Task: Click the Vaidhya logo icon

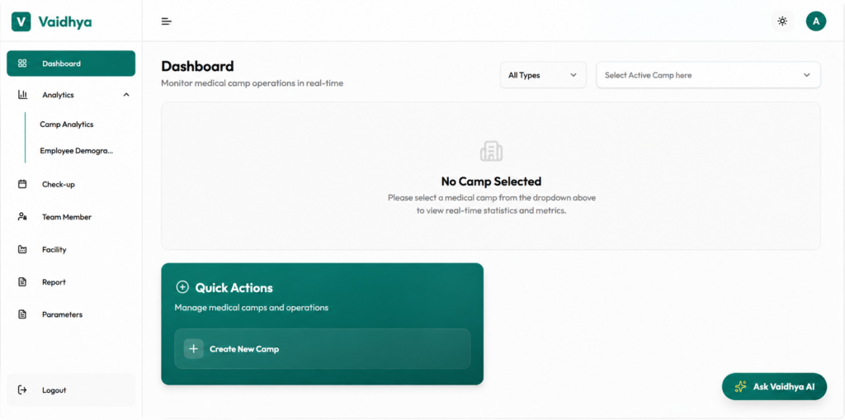Action: tap(21, 22)
